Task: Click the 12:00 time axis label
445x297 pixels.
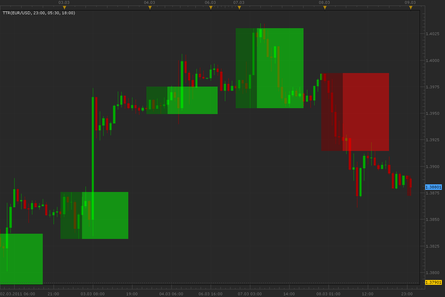Action: coord(368,294)
